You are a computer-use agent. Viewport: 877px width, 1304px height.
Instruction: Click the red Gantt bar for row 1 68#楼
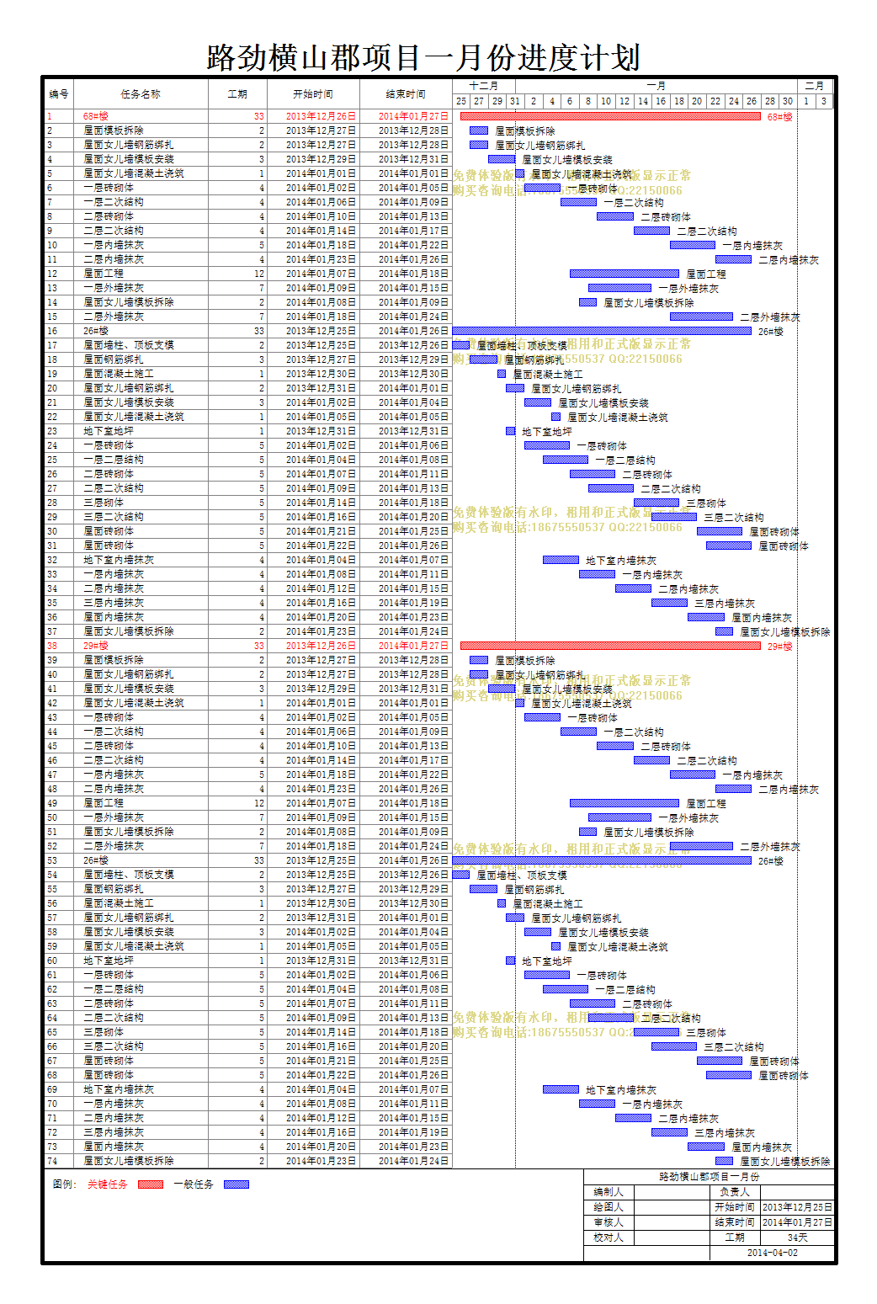pos(610,116)
